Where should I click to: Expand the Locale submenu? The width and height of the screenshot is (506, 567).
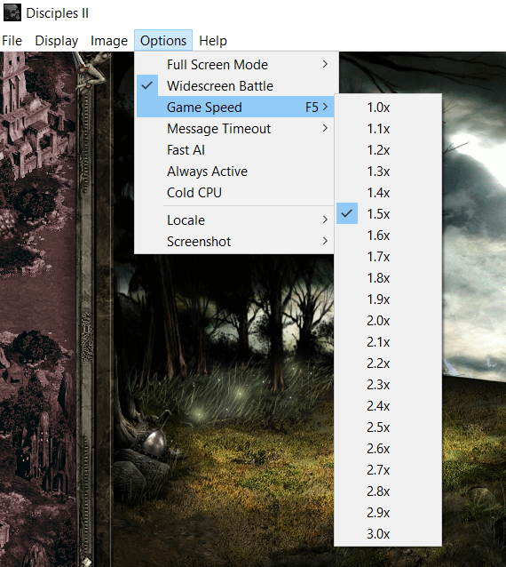point(234,220)
